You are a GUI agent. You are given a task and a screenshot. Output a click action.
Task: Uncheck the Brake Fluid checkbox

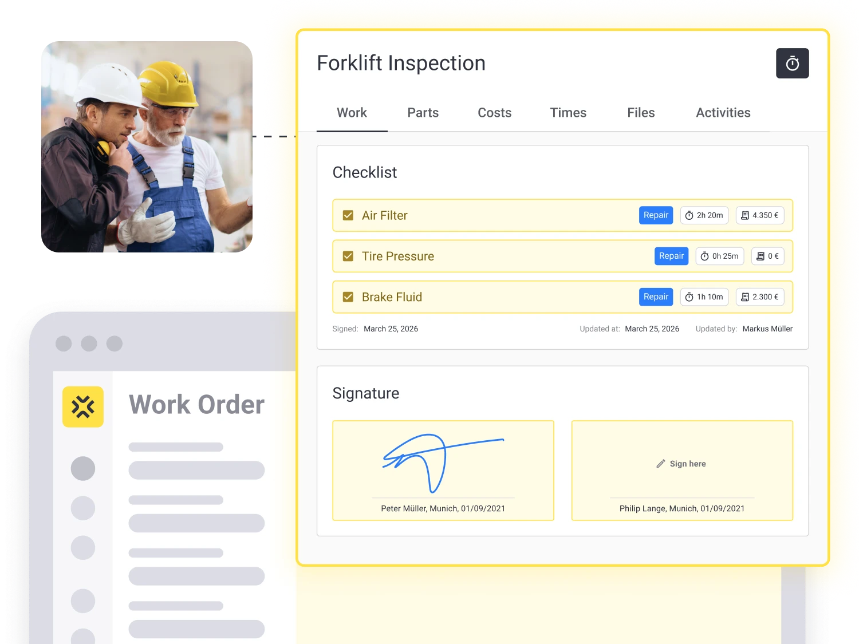click(x=348, y=297)
